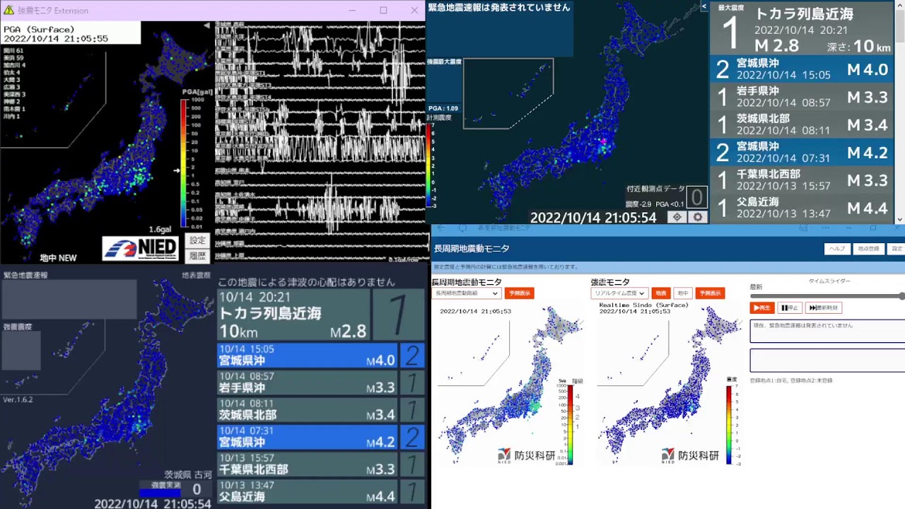Jump to latest time with 最新時刻 button

(824, 308)
